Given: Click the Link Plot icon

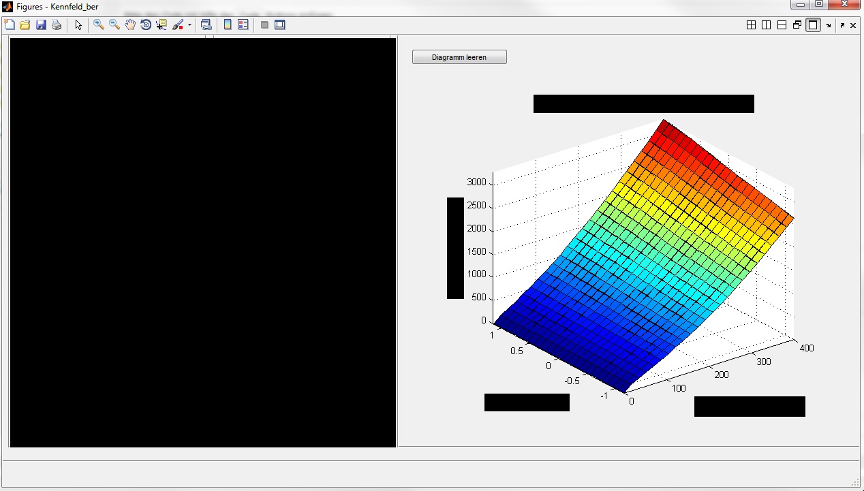Looking at the screenshot, I should pyautogui.click(x=206, y=25).
